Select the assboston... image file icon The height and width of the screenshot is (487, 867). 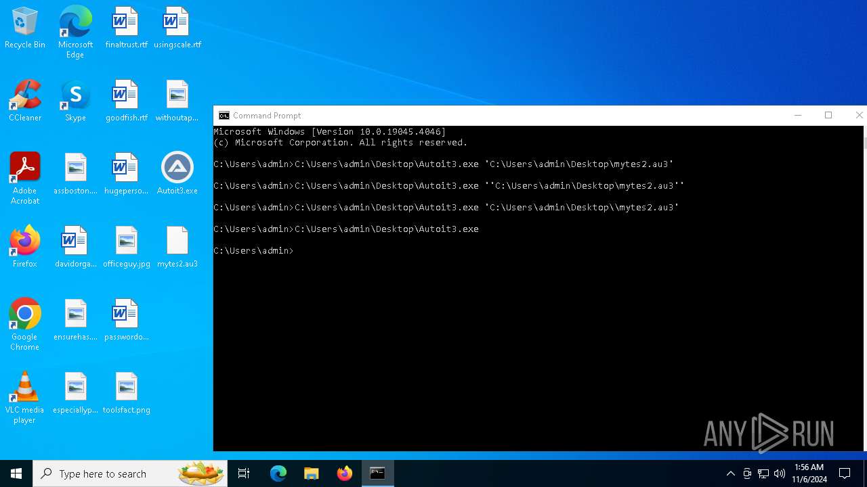click(75, 175)
